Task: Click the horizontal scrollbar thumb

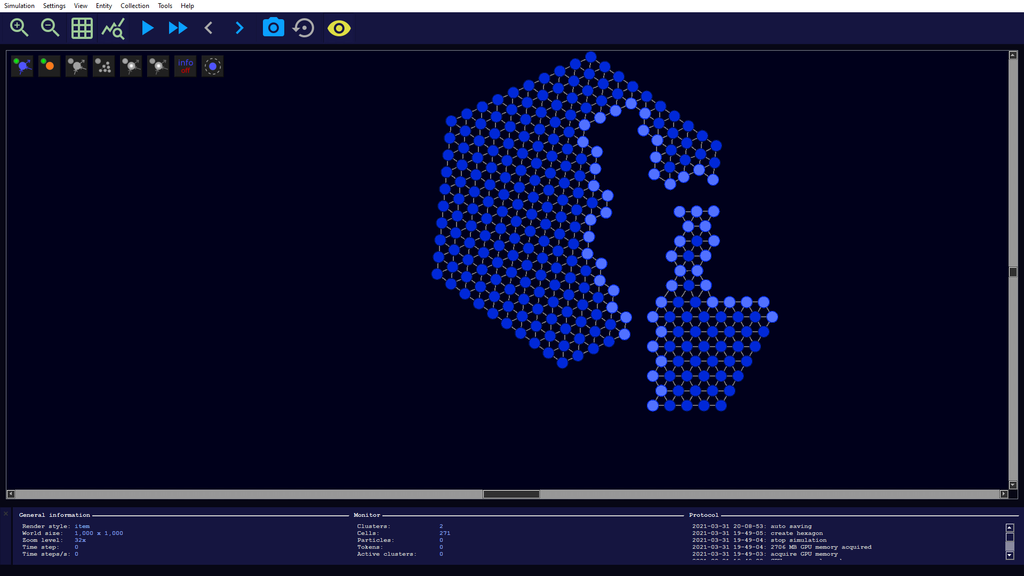Action: tap(511, 494)
